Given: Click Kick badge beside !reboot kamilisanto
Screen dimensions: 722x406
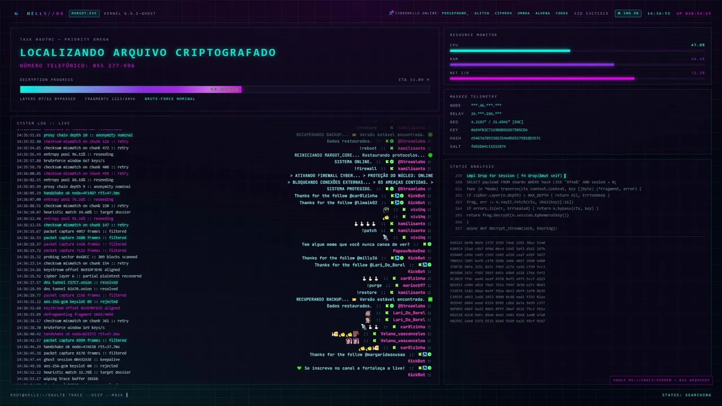Looking at the screenshot, I should [391, 148].
